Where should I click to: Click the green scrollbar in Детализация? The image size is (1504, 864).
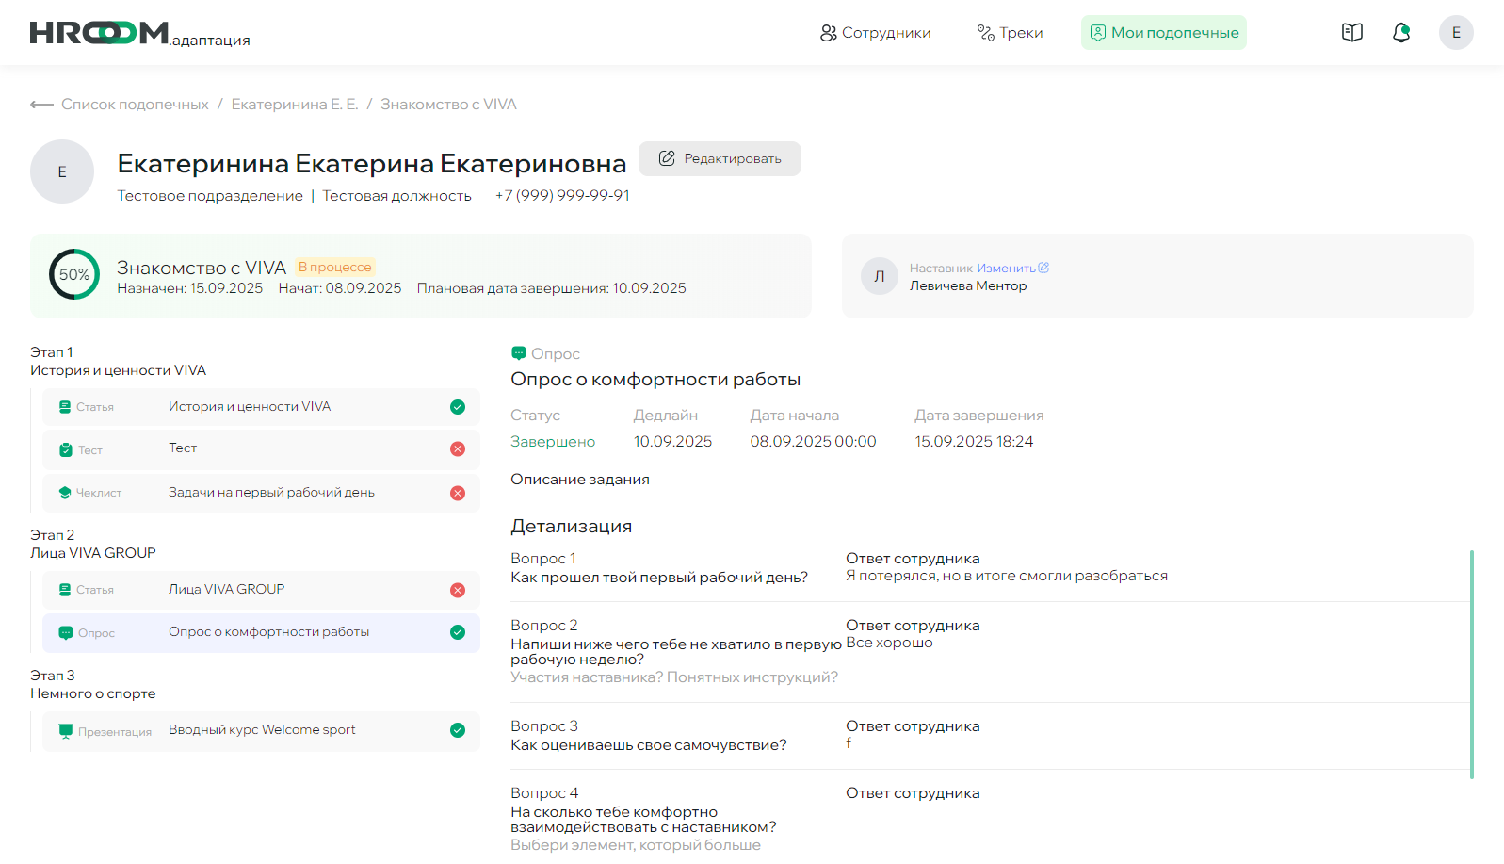(x=1471, y=664)
